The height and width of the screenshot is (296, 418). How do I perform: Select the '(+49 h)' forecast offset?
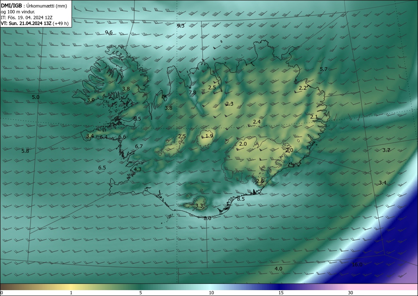click(61, 23)
